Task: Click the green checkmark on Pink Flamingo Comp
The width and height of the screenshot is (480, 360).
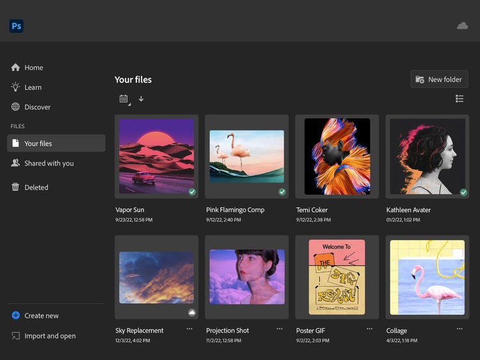Action: pyautogui.click(x=282, y=192)
